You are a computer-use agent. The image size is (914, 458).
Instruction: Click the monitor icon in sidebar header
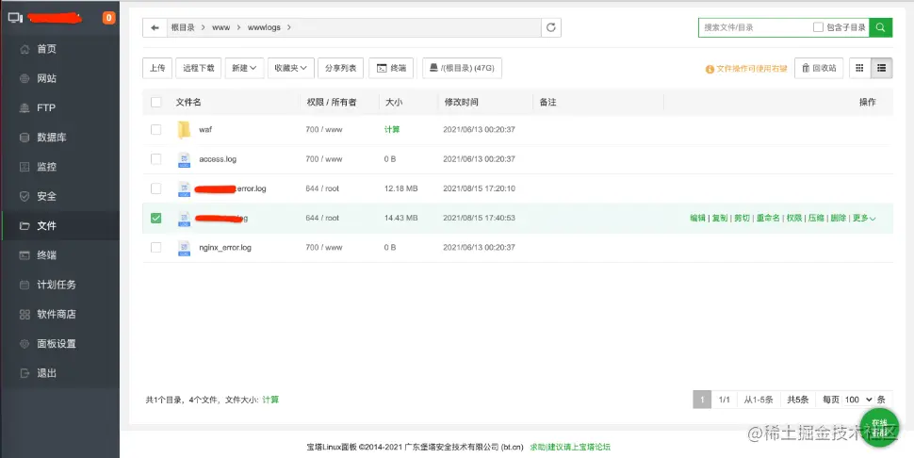click(x=15, y=18)
